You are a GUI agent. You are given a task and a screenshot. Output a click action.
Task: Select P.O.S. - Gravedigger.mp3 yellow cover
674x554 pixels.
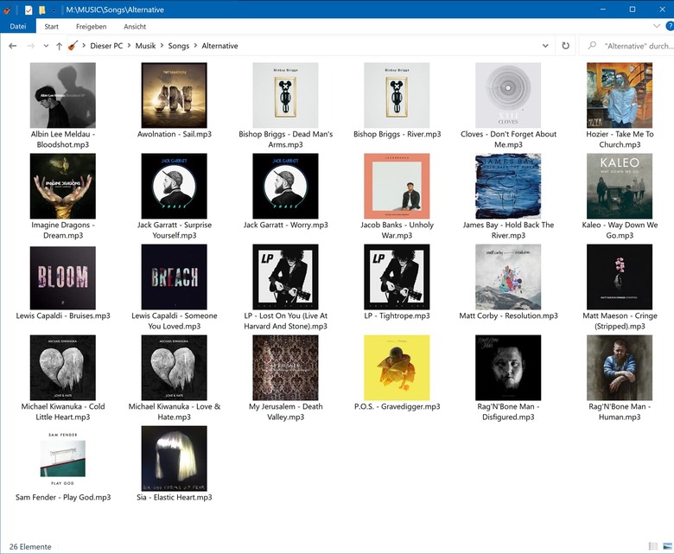click(397, 368)
